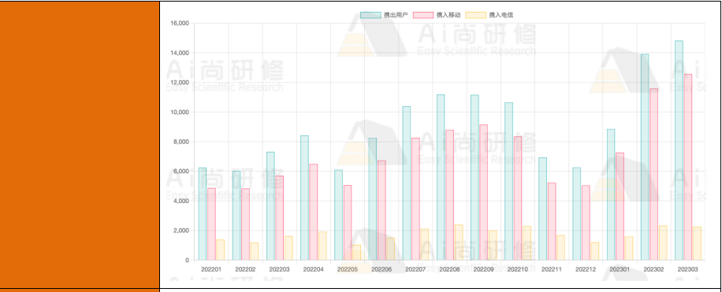Pick the pink 携入移动 bar for 202205

click(x=347, y=223)
